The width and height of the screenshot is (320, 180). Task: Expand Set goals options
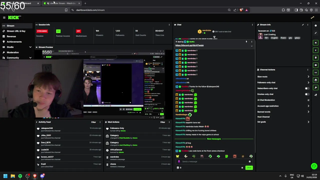[308, 122]
